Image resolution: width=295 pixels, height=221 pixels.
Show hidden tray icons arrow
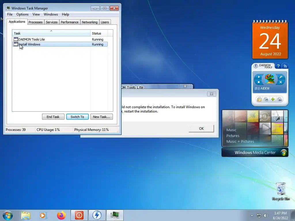(252, 216)
